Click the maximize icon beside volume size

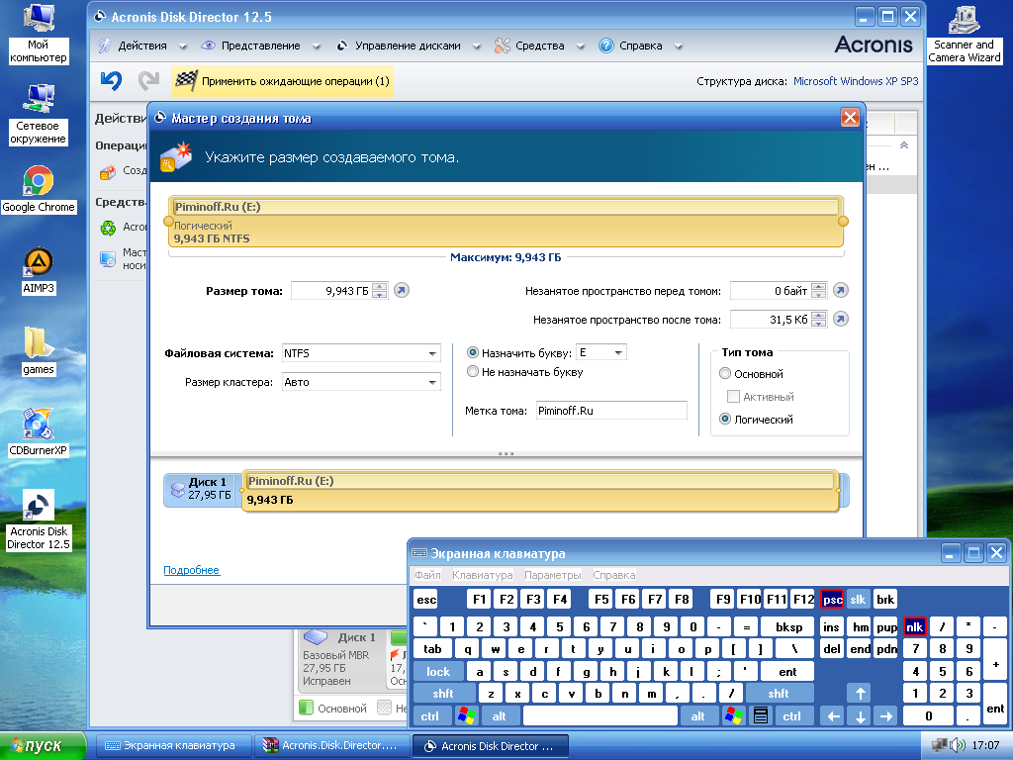401,291
